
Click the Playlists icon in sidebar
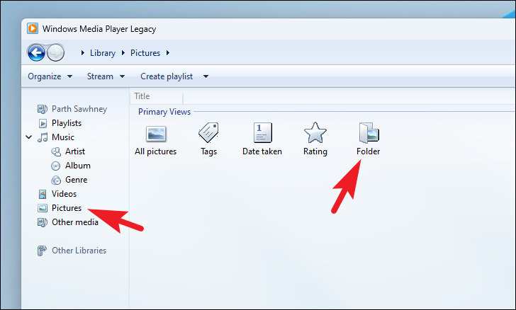(x=43, y=123)
